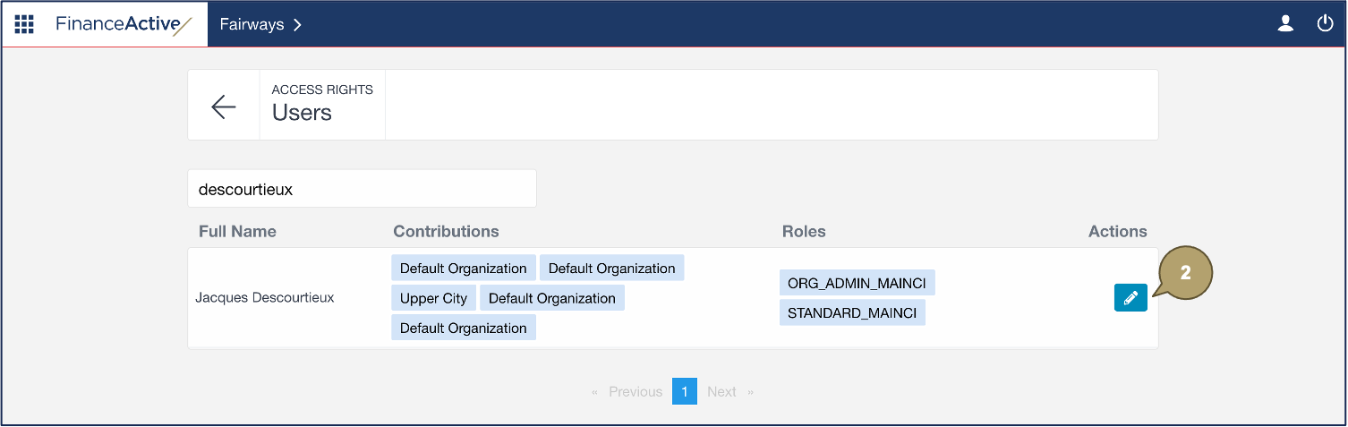Viewport: 1348px width, 427px height.
Task: Focus the user search field
Action: [362, 189]
